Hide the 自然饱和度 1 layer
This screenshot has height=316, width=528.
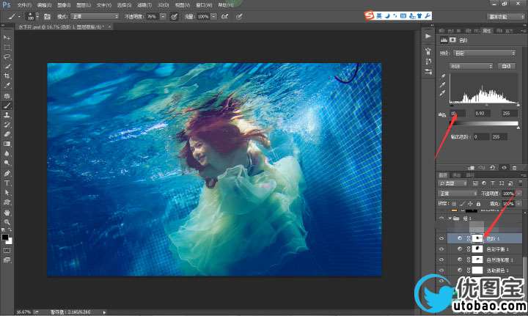coord(441,260)
